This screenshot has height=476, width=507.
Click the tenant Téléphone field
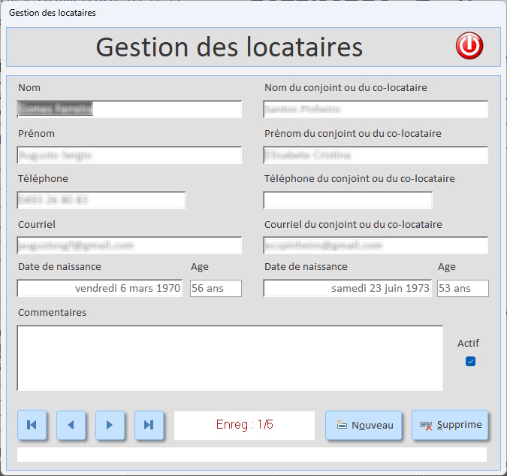[101, 200]
